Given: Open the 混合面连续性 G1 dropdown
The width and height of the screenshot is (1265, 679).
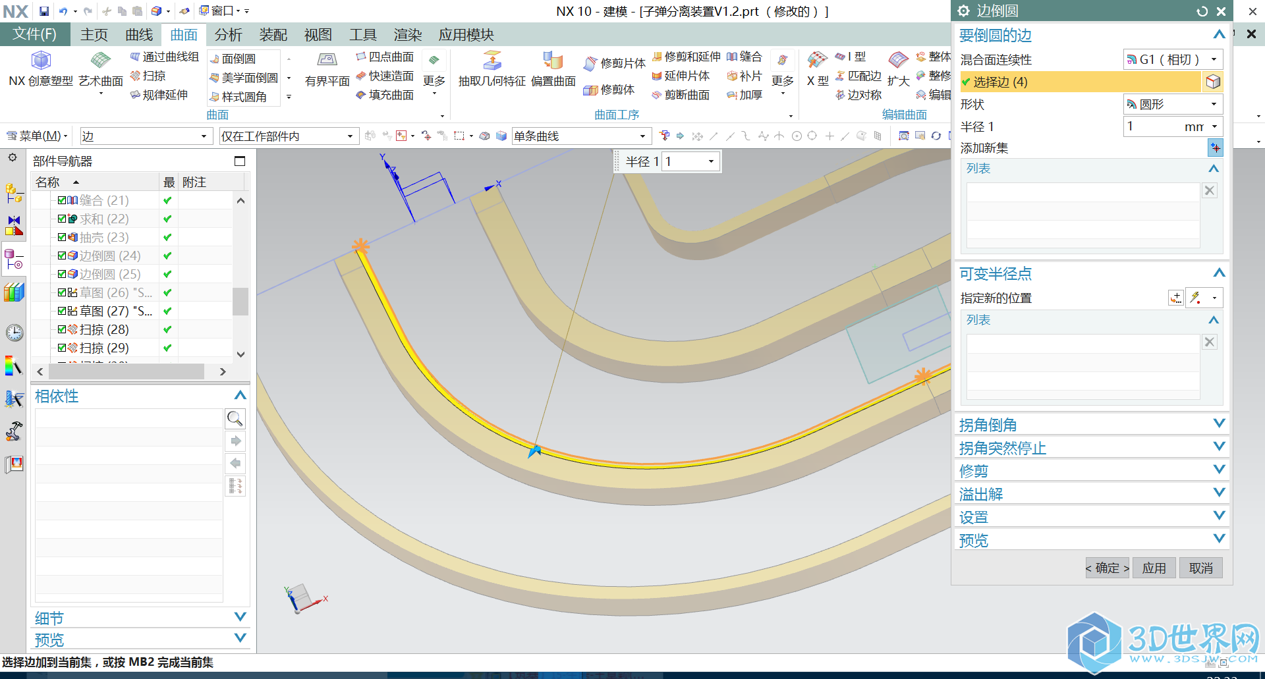Looking at the screenshot, I should 1173,60.
